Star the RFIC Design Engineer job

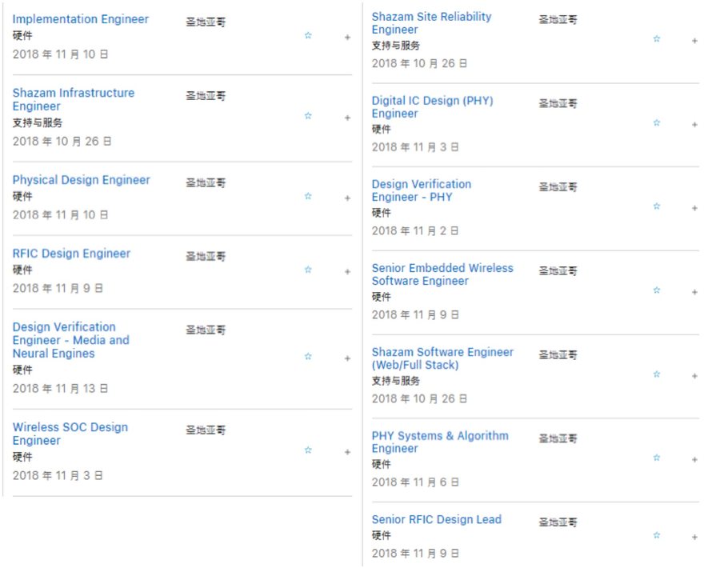308,270
